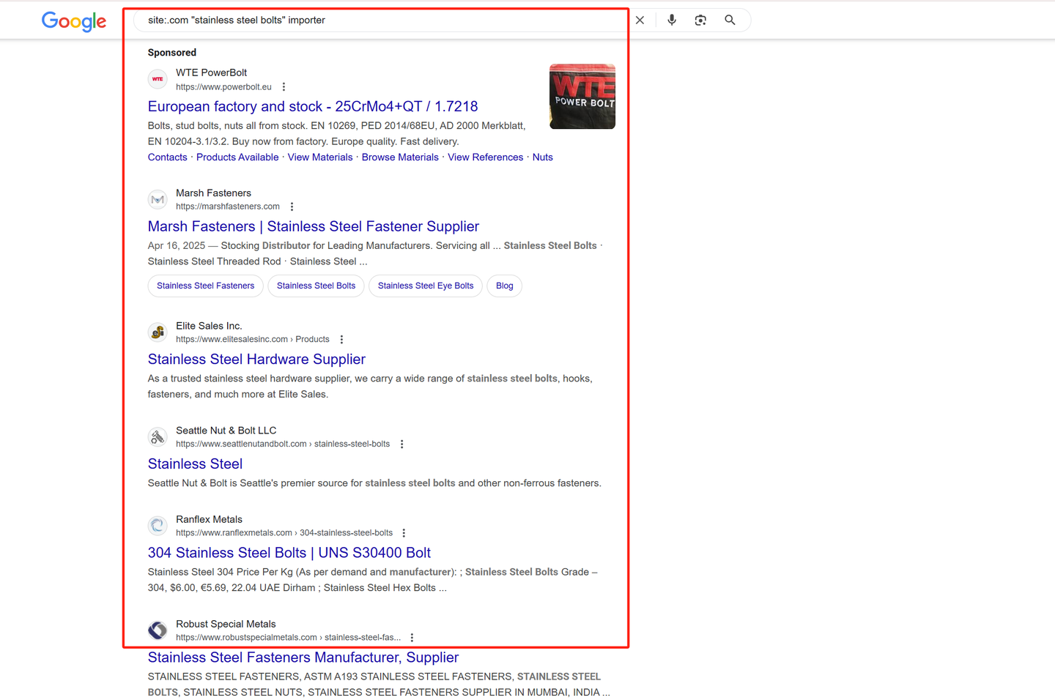Click the marshfasteners.com URL text
Screen dimensions: 1055x700
tap(228, 206)
